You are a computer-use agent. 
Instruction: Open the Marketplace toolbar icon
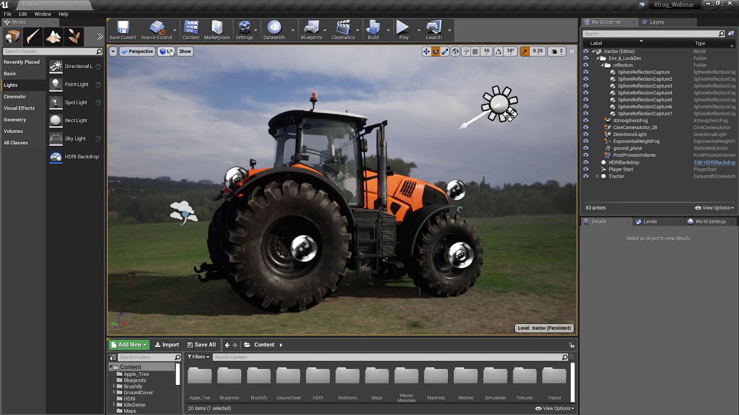(x=217, y=27)
